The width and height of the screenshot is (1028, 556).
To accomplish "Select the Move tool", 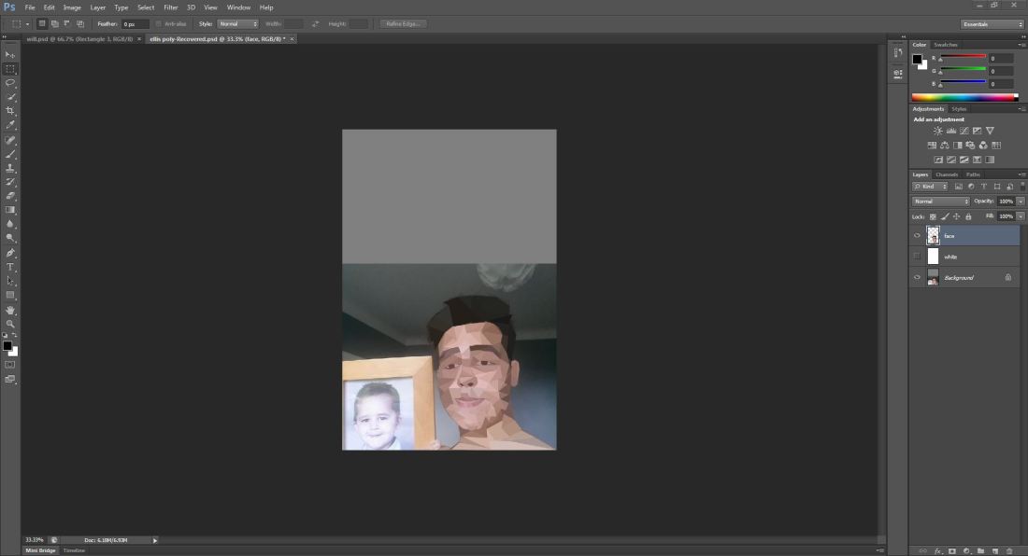I will click(x=10, y=54).
